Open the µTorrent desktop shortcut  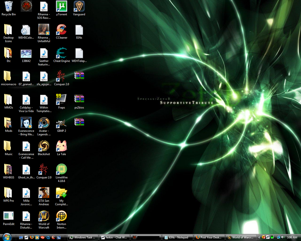[61, 6]
